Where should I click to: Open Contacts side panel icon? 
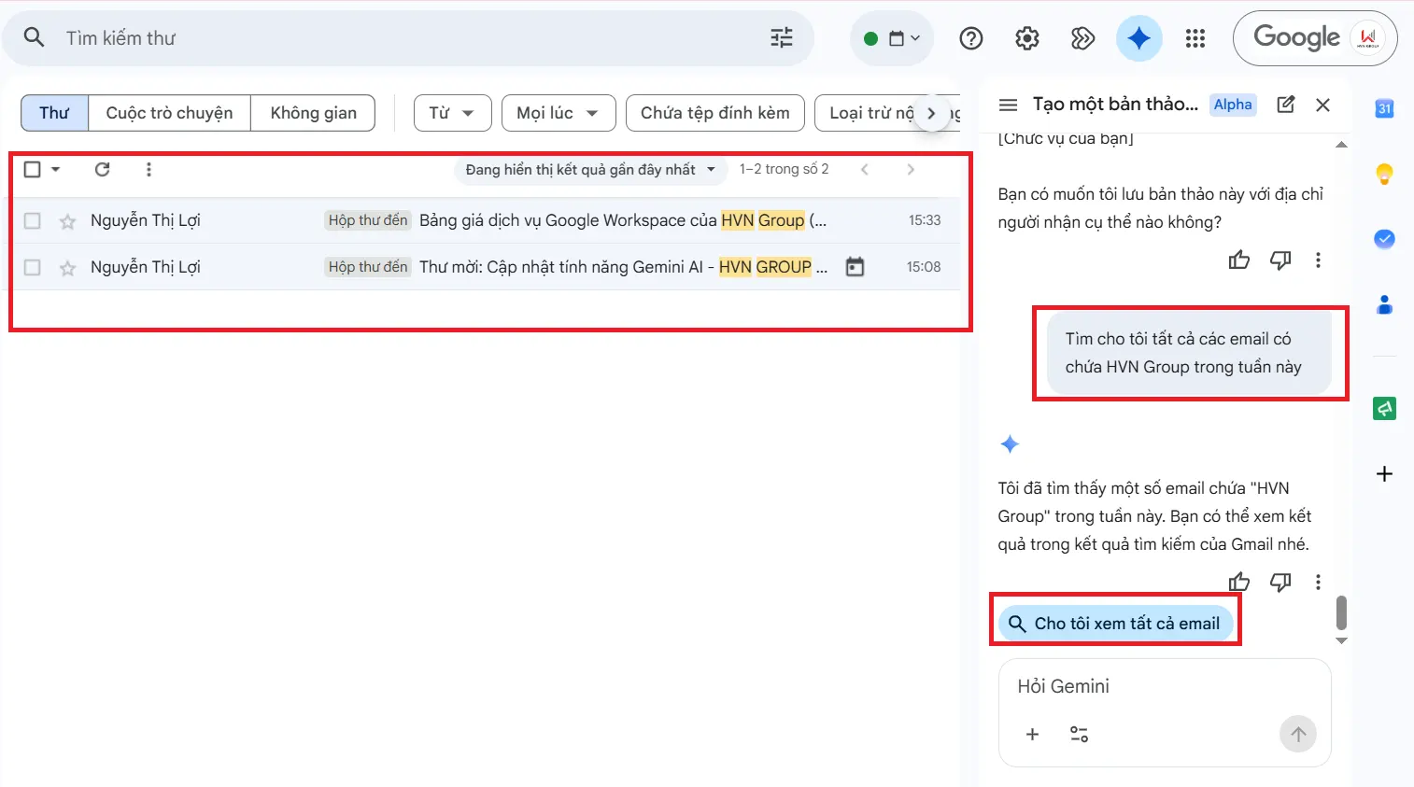click(x=1384, y=304)
